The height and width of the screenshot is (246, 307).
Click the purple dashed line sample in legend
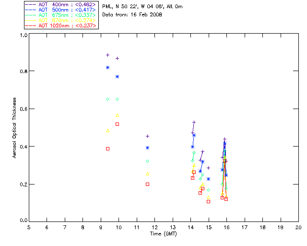(x=31, y=4)
